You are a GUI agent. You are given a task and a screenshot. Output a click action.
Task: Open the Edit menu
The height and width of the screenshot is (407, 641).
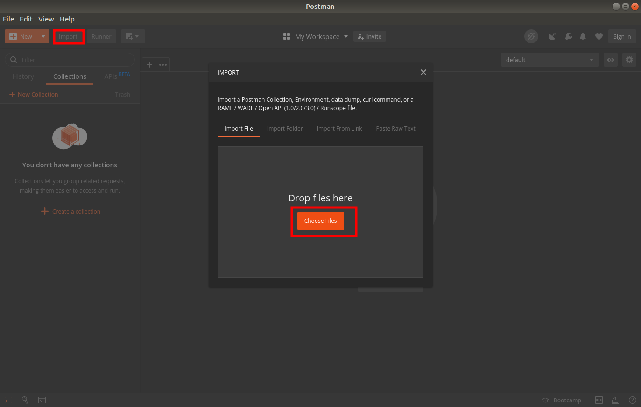26,19
